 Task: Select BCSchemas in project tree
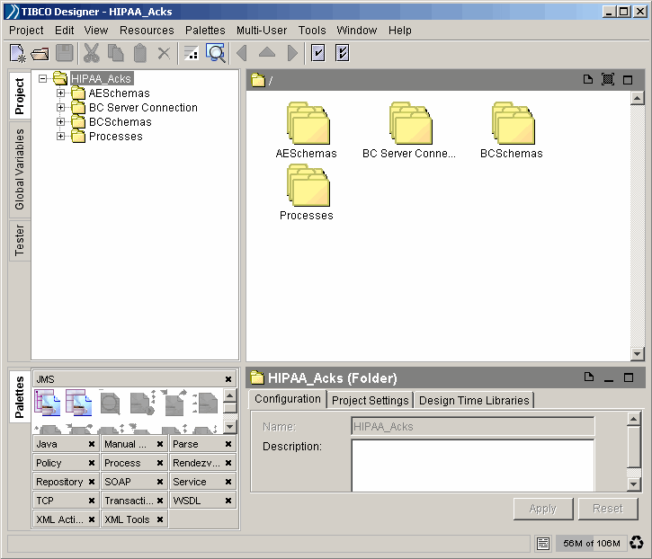click(121, 121)
